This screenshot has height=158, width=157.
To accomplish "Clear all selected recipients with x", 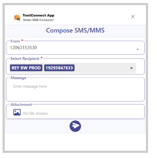I will (131, 68).
